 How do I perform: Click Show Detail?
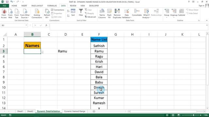192,10
